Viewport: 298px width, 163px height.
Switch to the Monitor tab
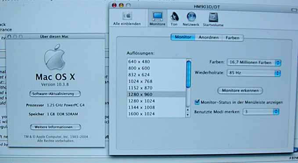183,37
